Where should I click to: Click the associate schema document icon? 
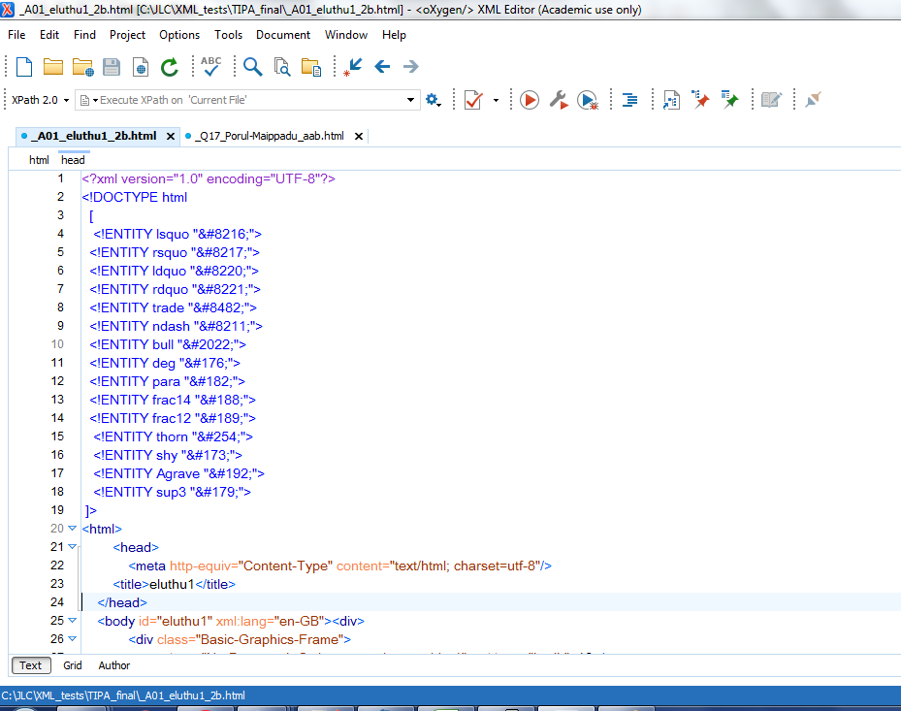pos(671,100)
